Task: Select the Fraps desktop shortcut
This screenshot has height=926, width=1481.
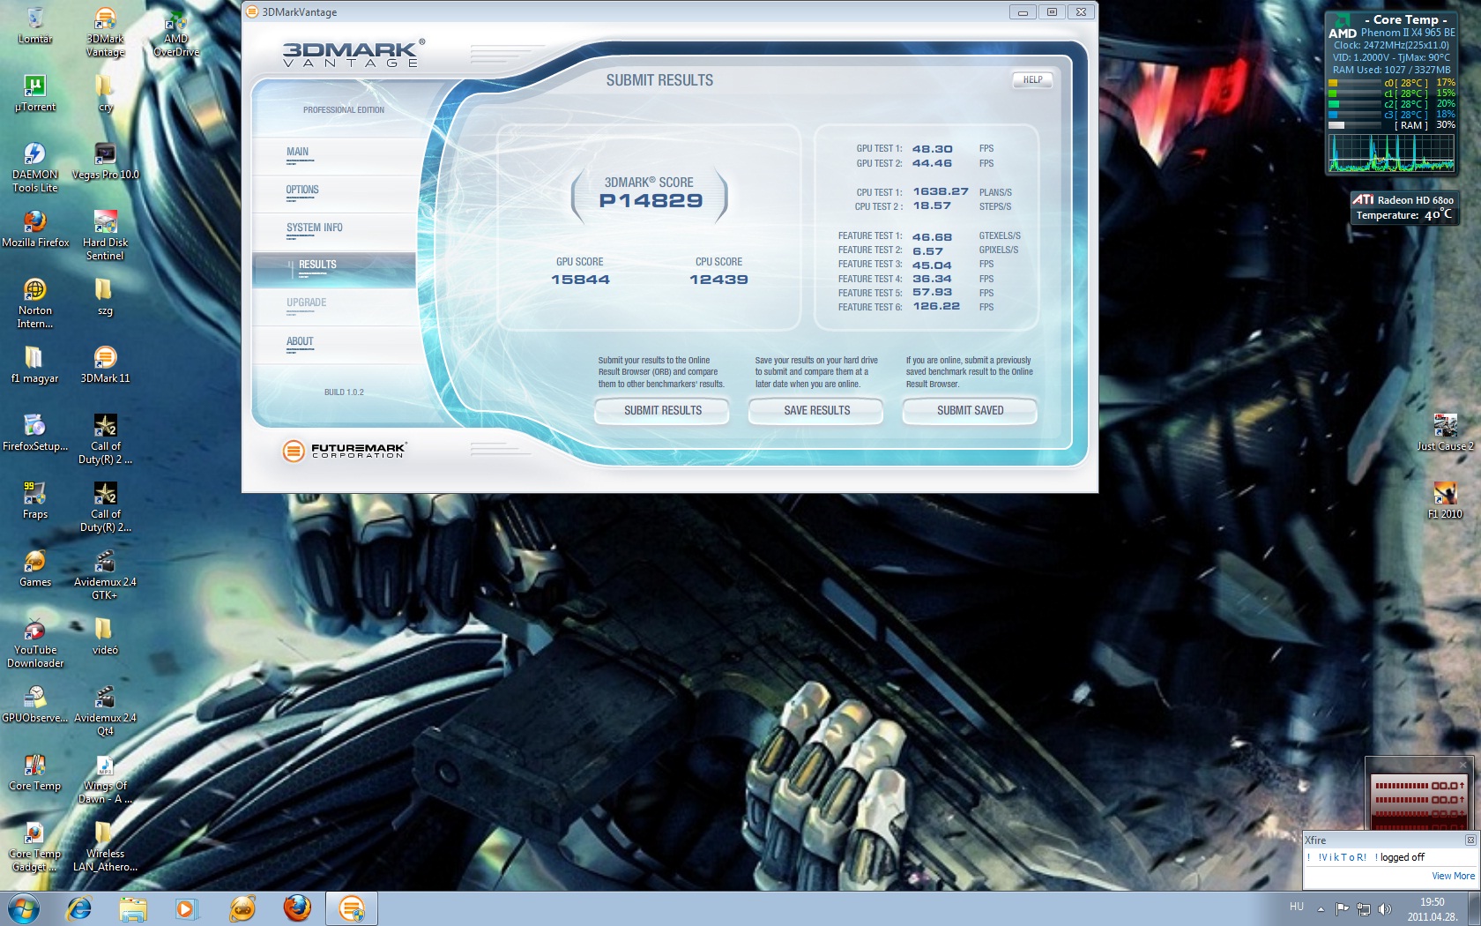Action: [x=35, y=501]
